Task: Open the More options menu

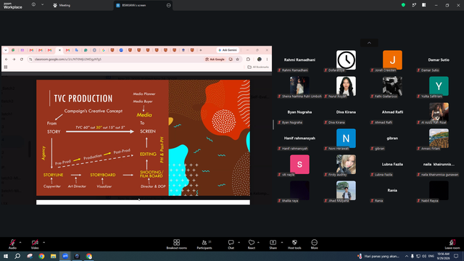Action: point(314,244)
